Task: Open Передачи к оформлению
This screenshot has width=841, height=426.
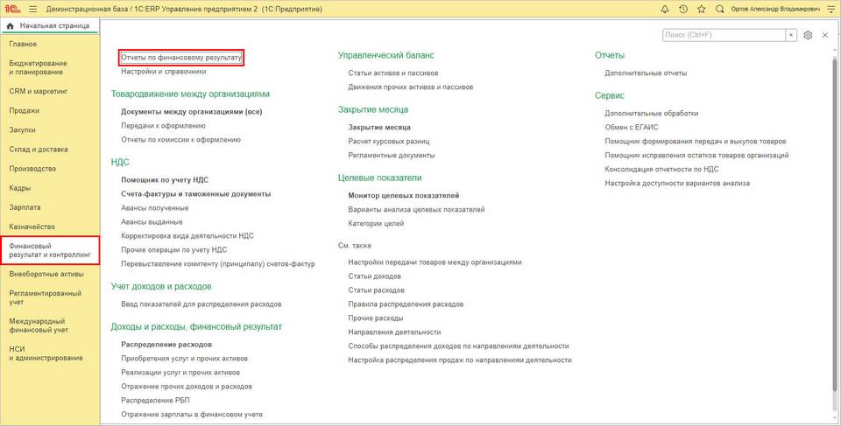Action: click(x=163, y=126)
